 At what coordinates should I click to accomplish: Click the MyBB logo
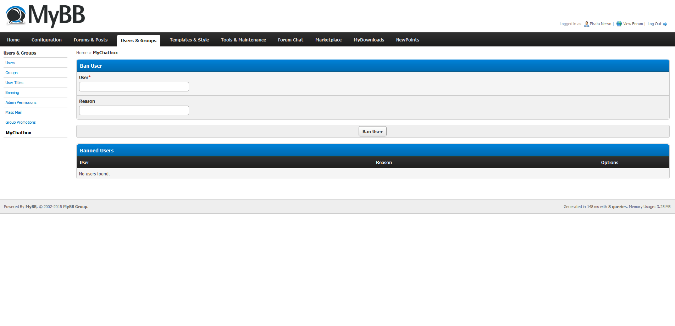45,16
